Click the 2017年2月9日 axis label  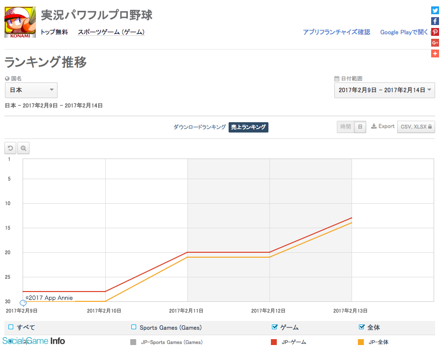coord(22,311)
